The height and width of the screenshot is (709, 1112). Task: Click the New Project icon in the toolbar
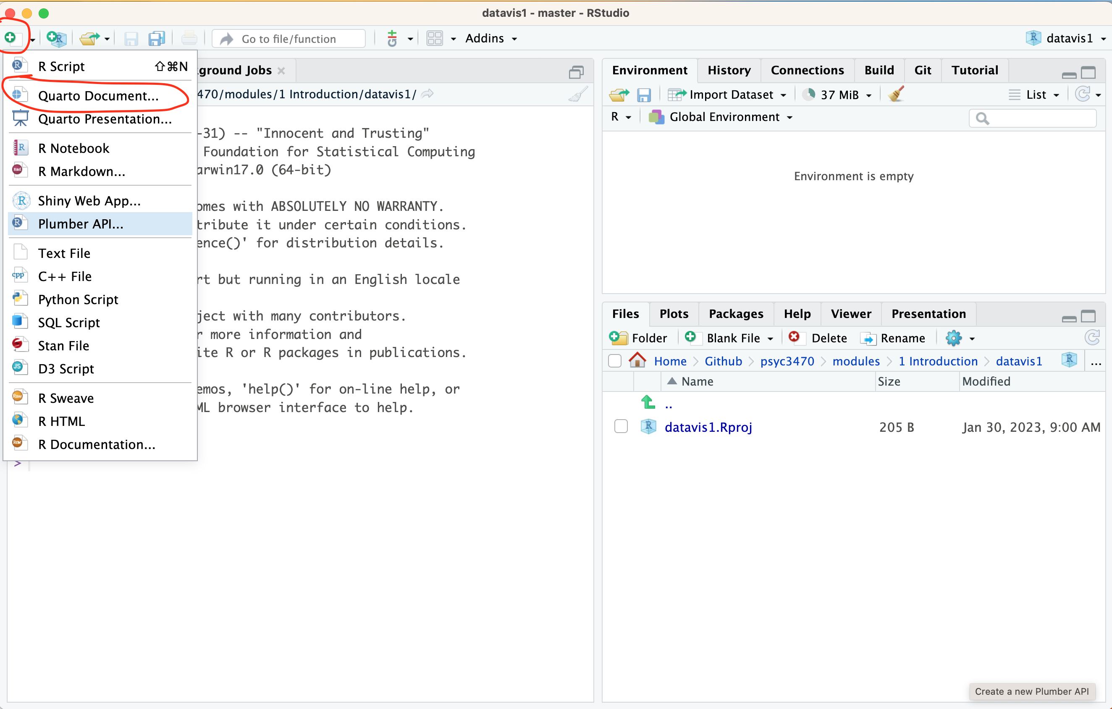point(57,38)
